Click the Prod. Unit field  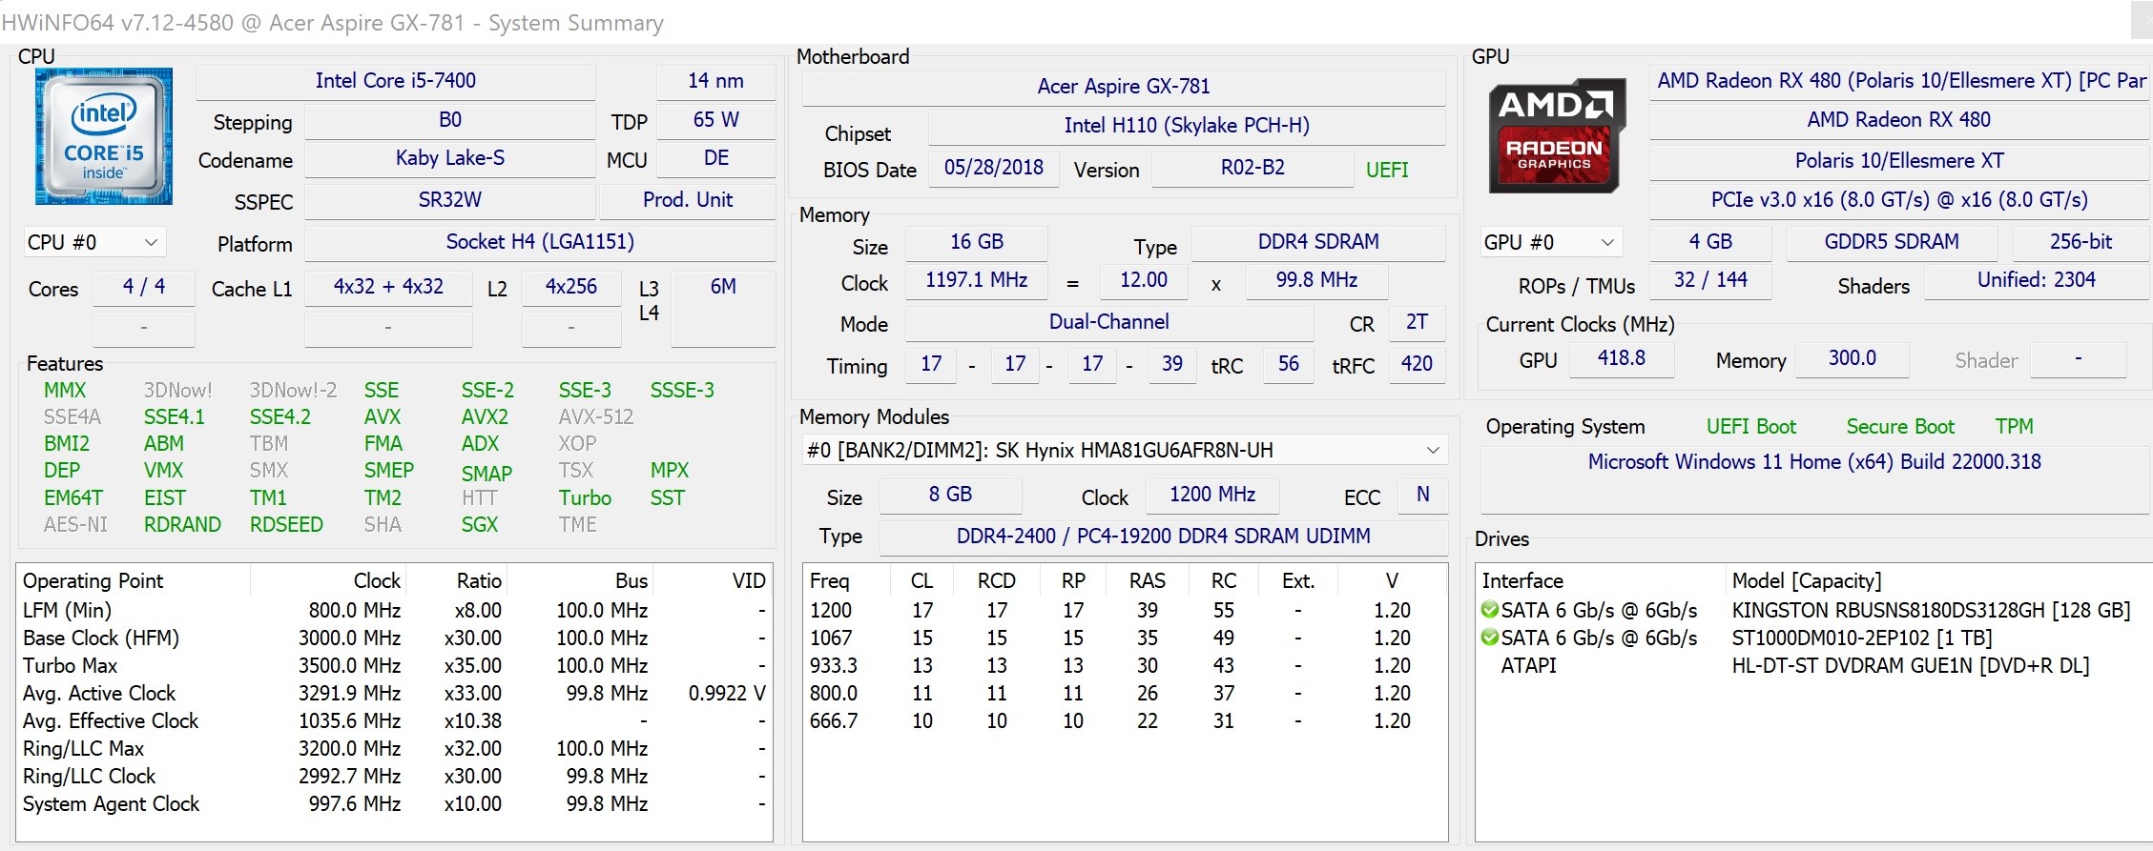click(687, 200)
